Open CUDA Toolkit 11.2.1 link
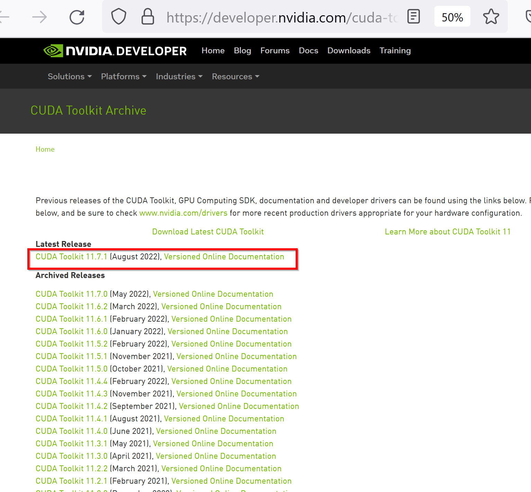531x492 pixels. tap(72, 481)
